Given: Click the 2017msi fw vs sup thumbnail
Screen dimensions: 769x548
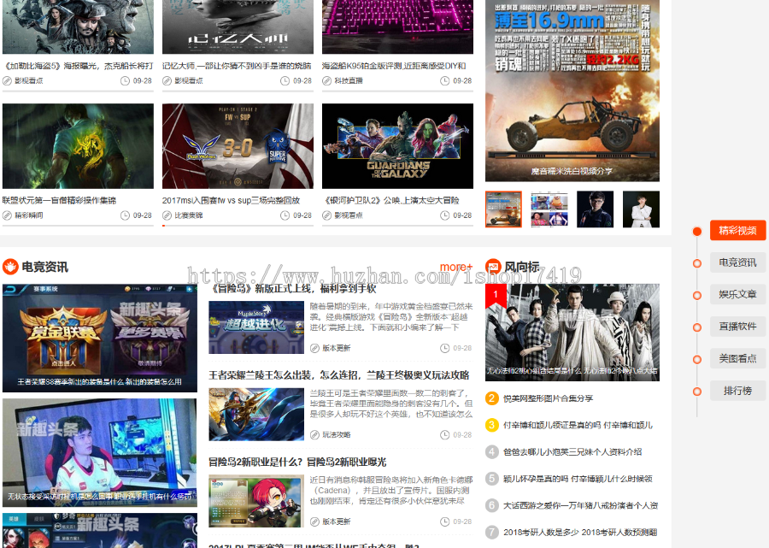Looking at the screenshot, I should click(238, 145).
